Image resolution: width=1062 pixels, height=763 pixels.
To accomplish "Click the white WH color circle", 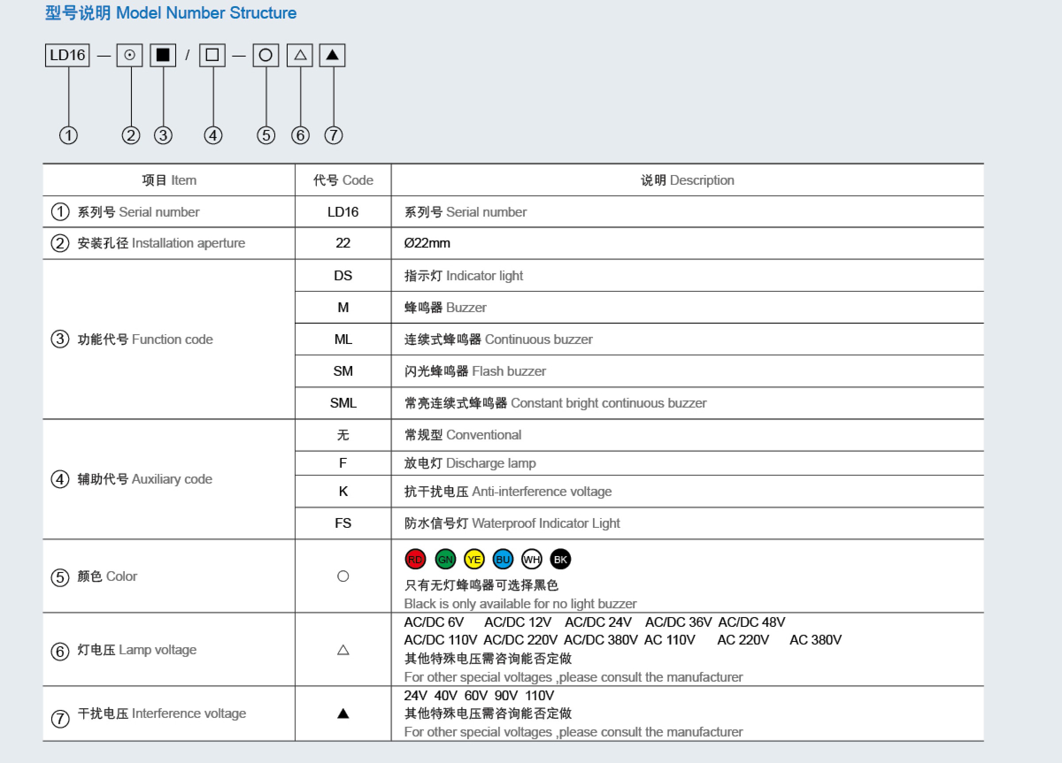I will coord(531,559).
